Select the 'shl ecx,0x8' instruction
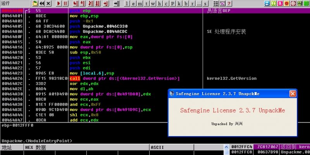This screenshot has width=310, height=155. (84, 115)
